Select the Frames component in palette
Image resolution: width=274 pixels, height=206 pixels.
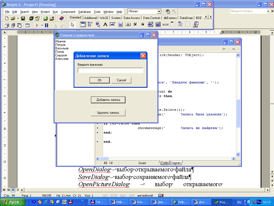click(83, 24)
